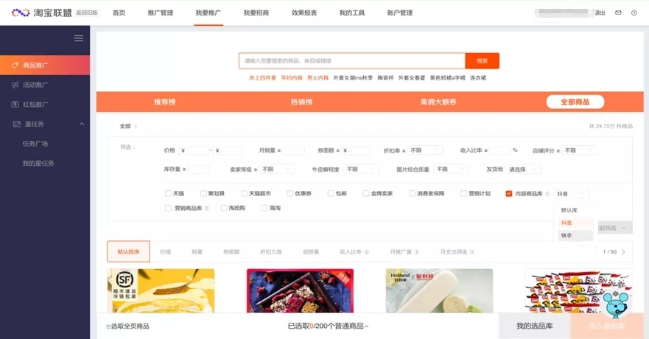Click the 月销量 minimum input
649x339 pixels.
[293, 150]
